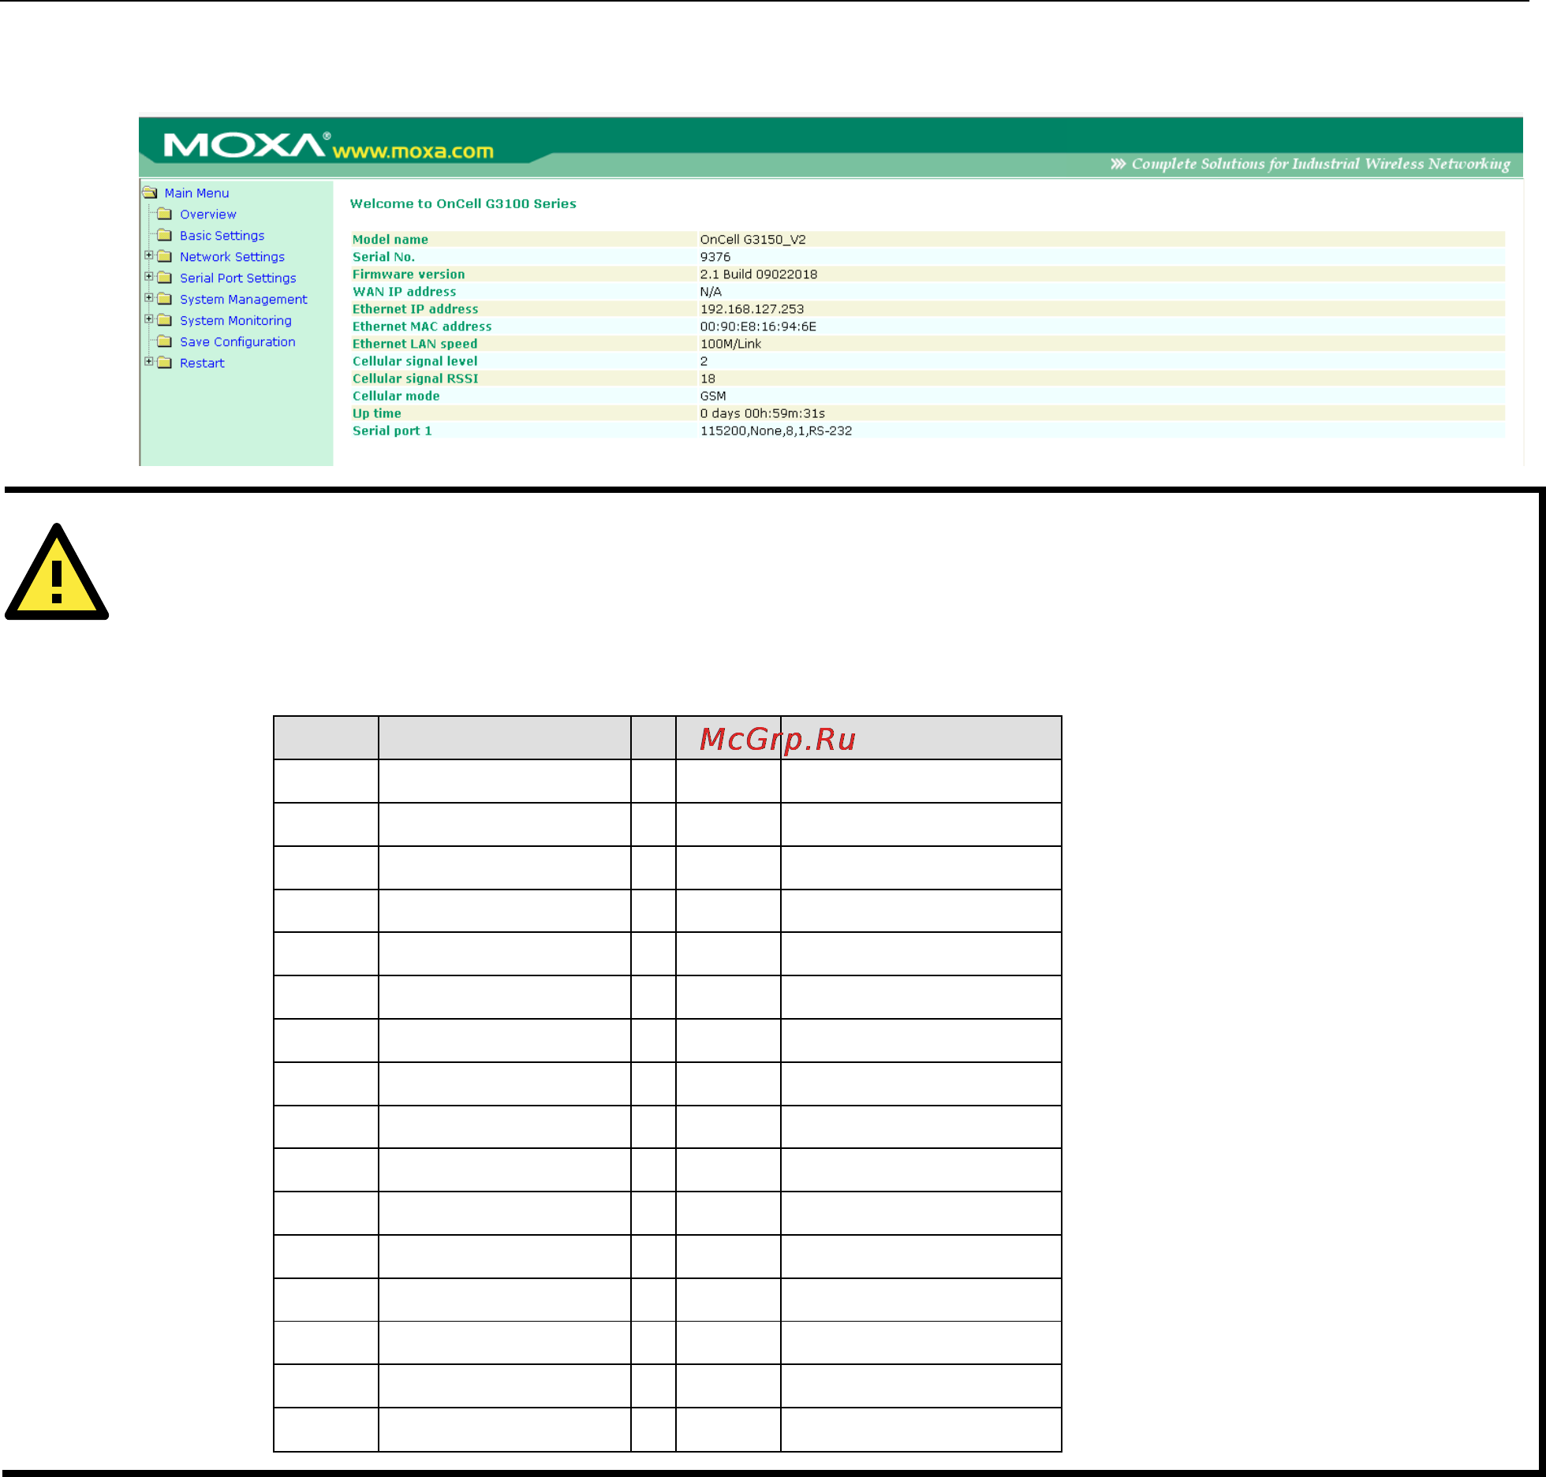
Task: Open System Monitoring
Action: pos(236,321)
